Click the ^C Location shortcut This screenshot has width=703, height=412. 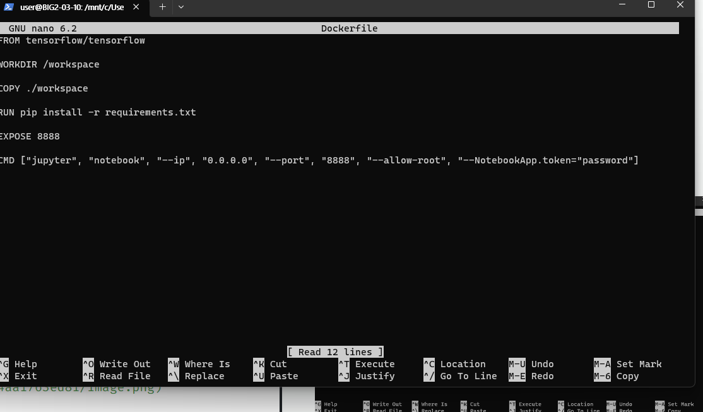tap(454, 364)
